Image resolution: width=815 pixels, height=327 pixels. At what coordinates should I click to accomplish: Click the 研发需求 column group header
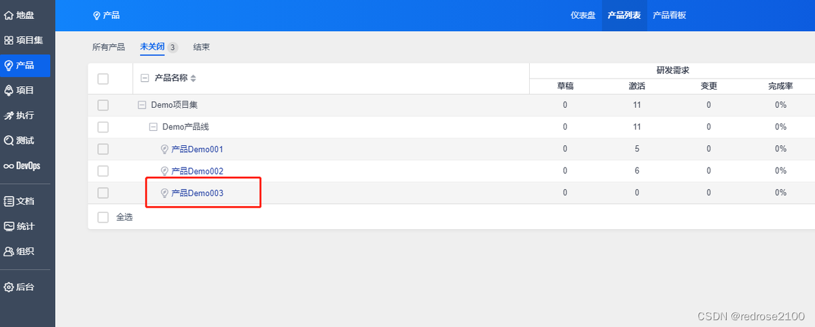(x=673, y=70)
